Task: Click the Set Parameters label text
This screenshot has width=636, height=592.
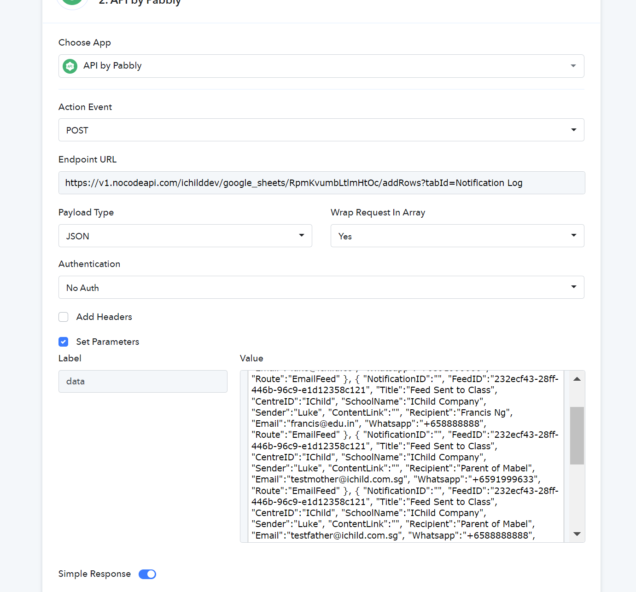Action: [108, 342]
